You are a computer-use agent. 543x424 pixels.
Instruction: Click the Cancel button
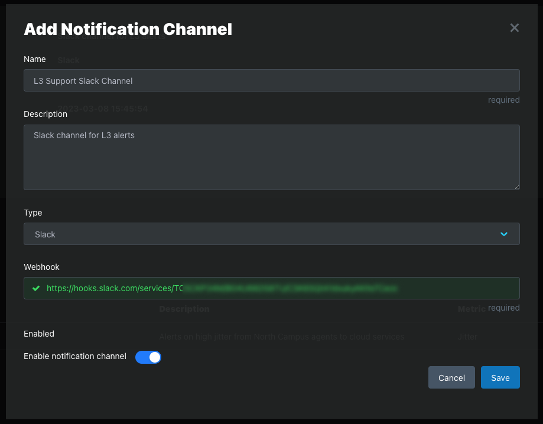[x=451, y=377]
